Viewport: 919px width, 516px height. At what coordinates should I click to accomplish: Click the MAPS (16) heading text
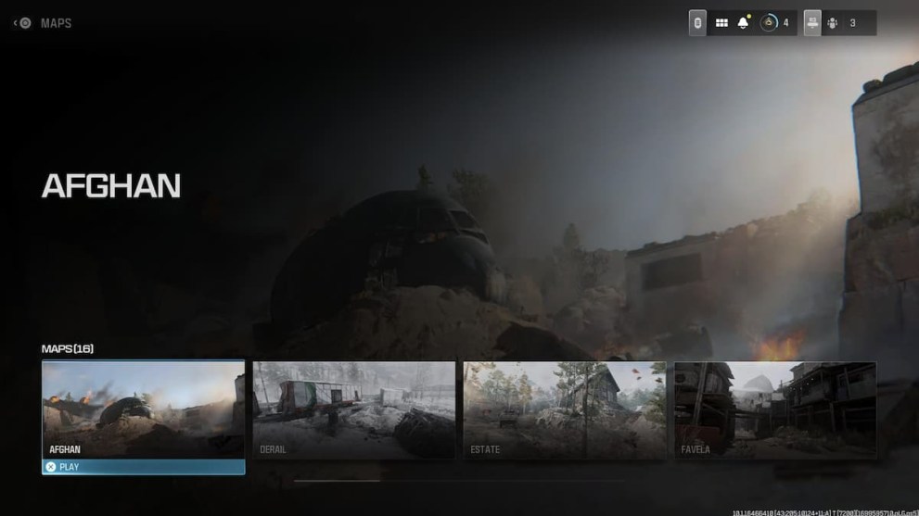point(68,348)
